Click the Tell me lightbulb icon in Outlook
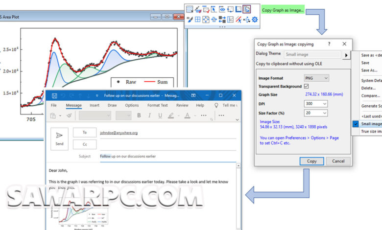 (x=216, y=105)
